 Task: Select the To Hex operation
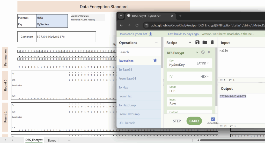pyautogui.click(x=139, y=87)
